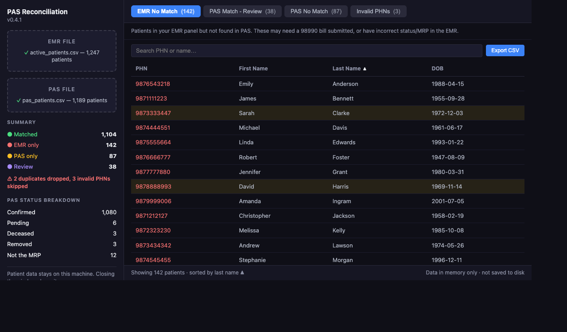Switch to the EMR No Match tab
The image size is (567, 332).
[166, 12]
